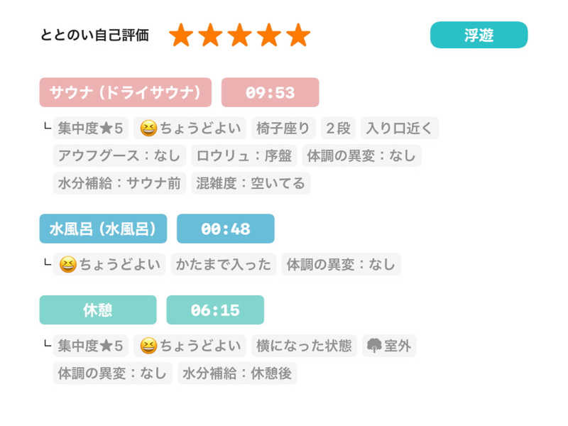The image size is (568, 426).
Task: Click the sauna time 09:53
Action: 270,92
